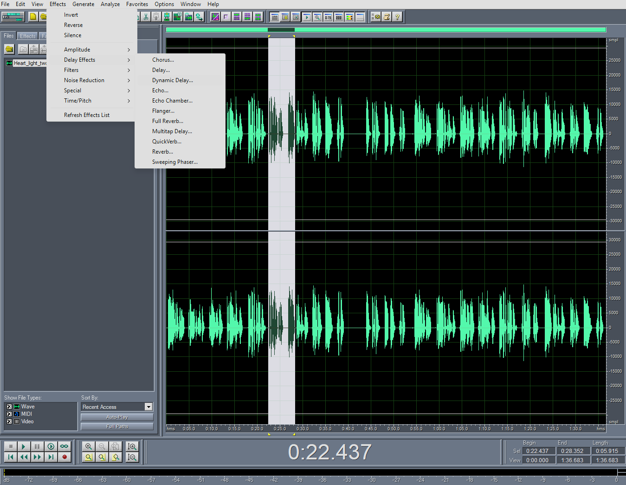Viewport: 626px width, 485px height.
Task: Click the Fast Forward double-arrow button
Action: click(x=37, y=457)
